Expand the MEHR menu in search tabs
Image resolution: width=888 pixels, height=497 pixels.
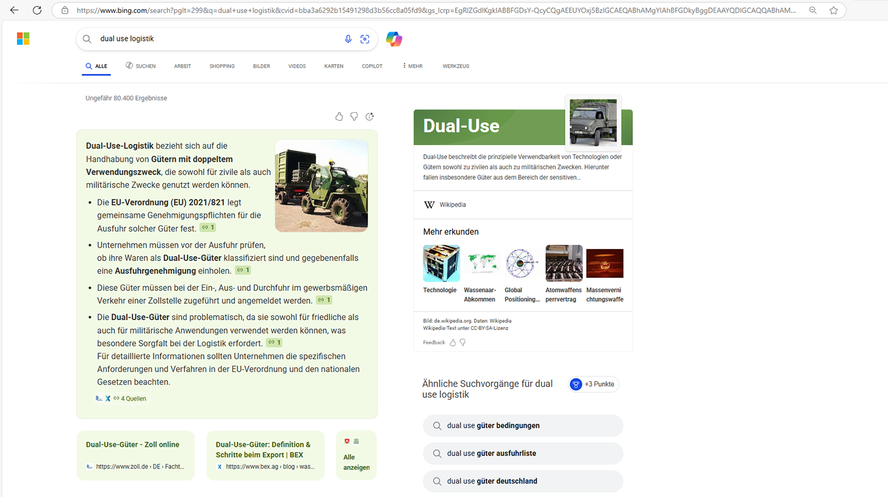pos(412,66)
